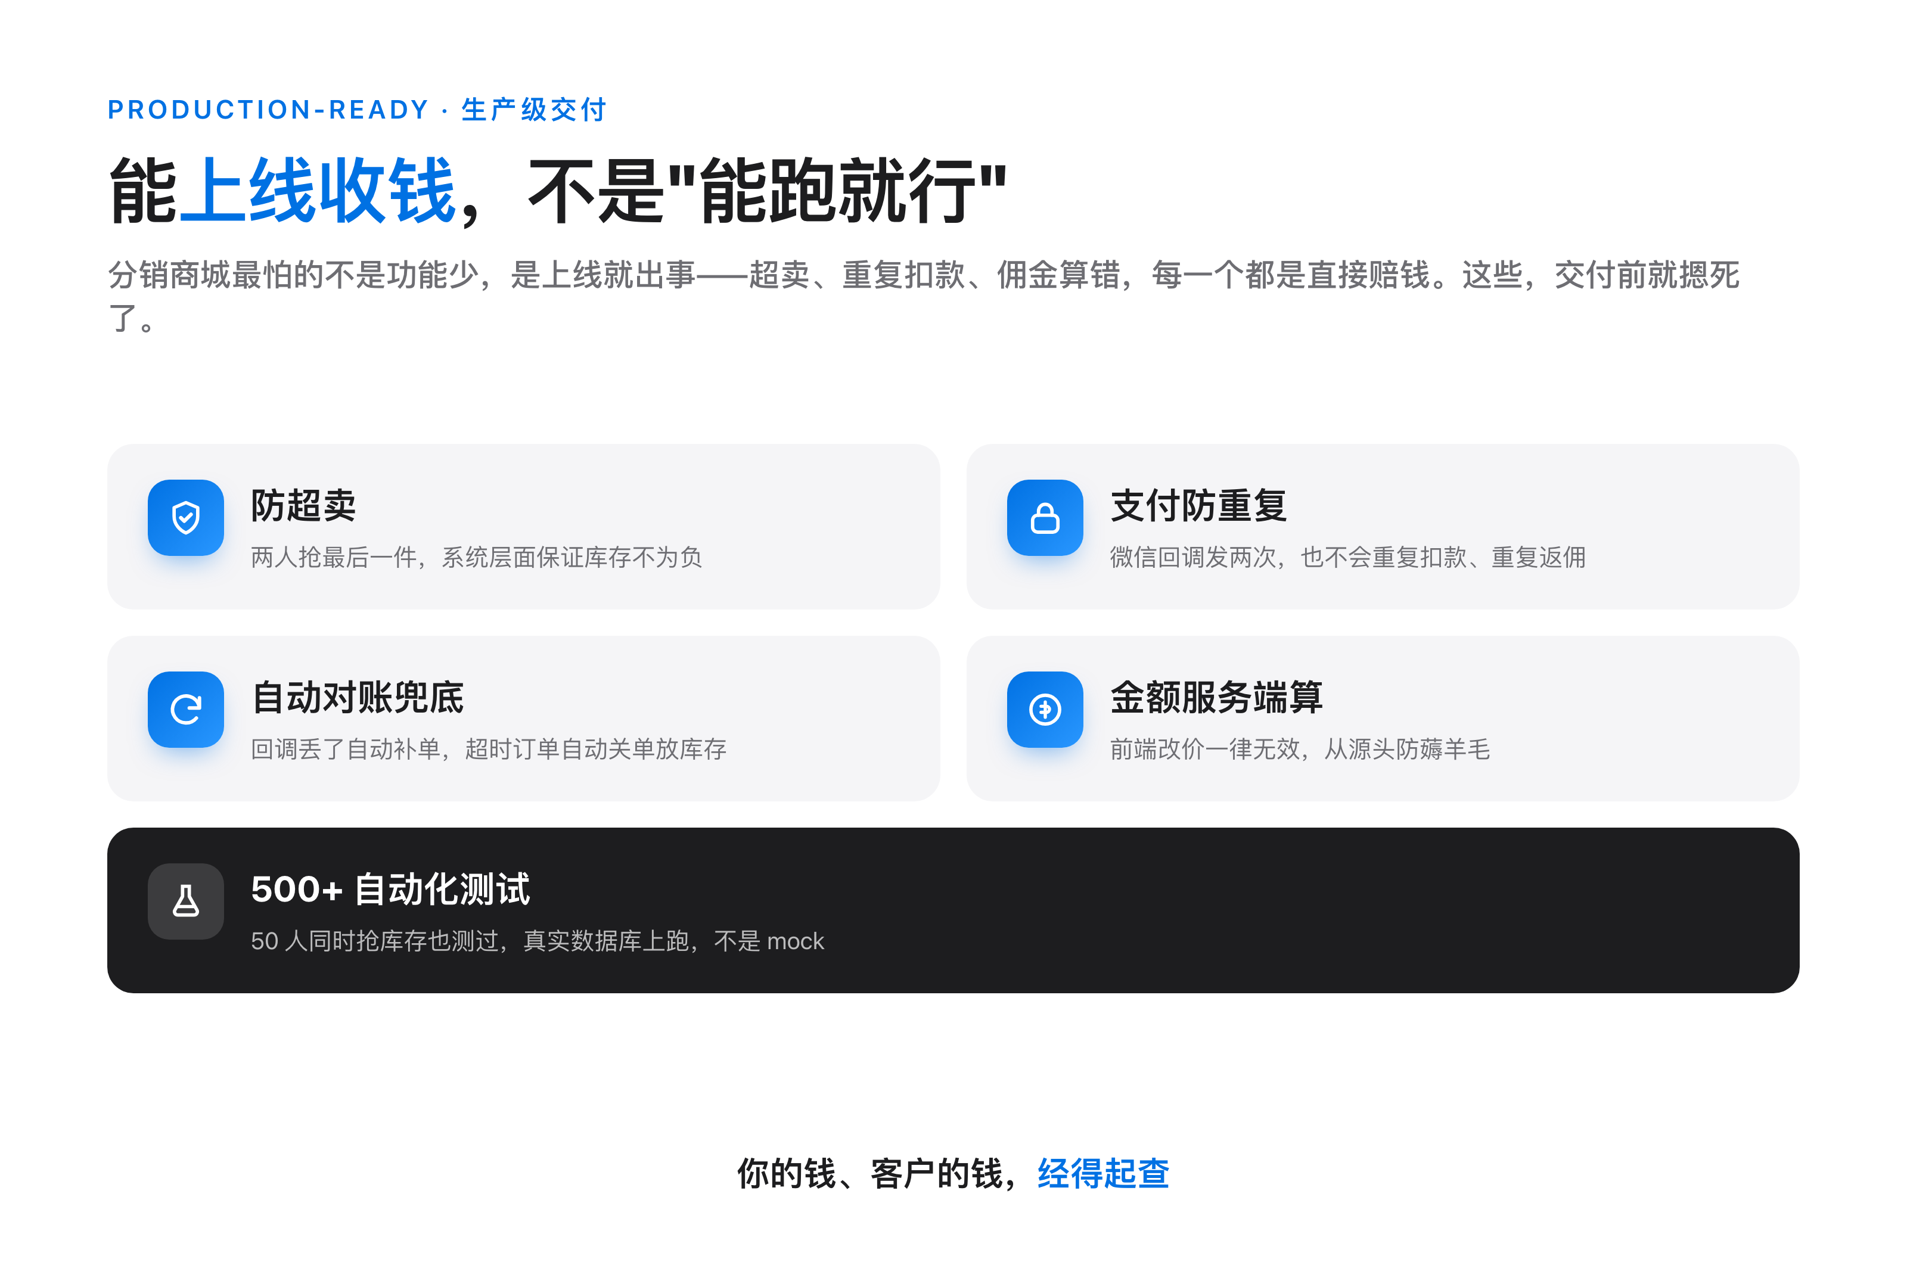Click the lock icon beside 支付防重复
1907x1287 pixels.
point(1045,518)
